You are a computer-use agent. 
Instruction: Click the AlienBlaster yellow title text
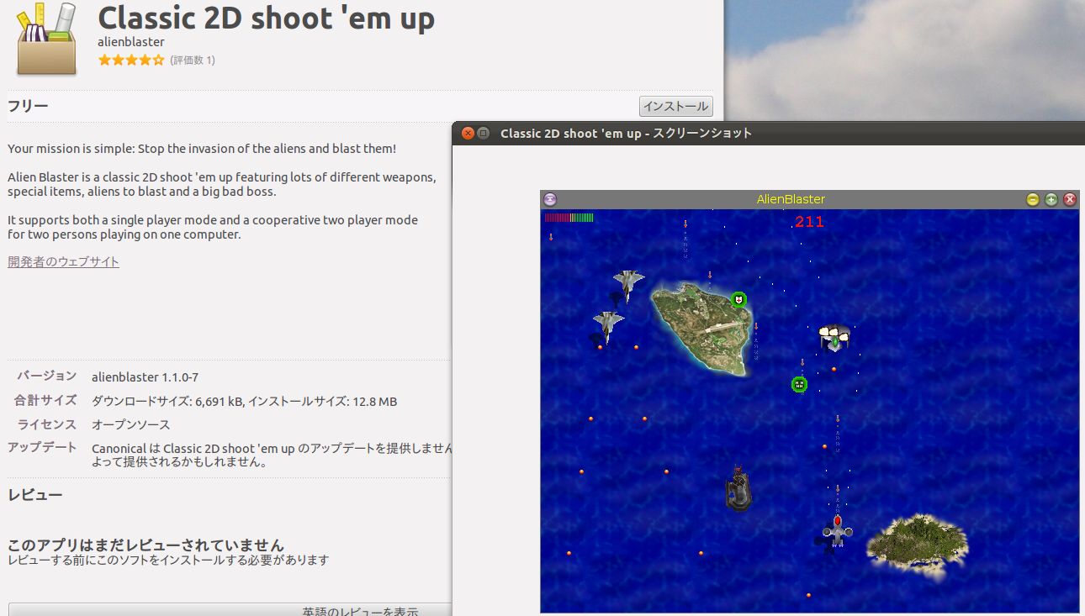[x=791, y=199]
